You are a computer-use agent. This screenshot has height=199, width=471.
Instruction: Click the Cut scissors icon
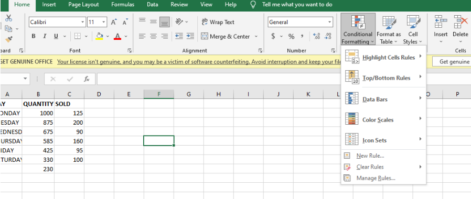pyautogui.click(x=8, y=18)
